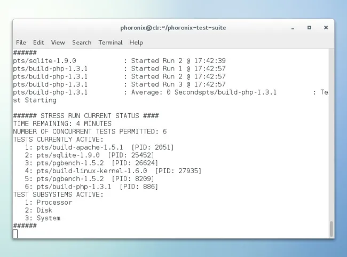
Task: Click the terminal cursor block at the prompt
Action: point(15,233)
